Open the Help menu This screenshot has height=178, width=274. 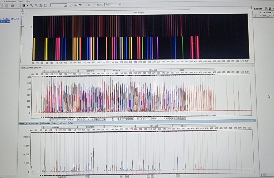pos(28,1)
